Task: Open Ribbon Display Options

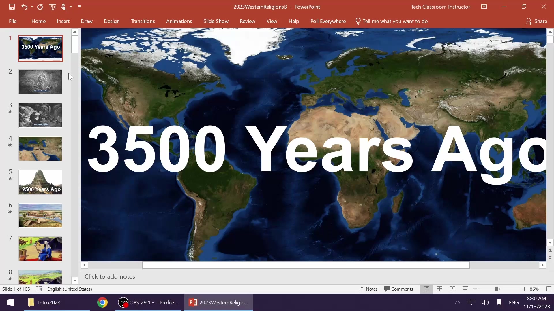Action: click(x=484, y=7)
